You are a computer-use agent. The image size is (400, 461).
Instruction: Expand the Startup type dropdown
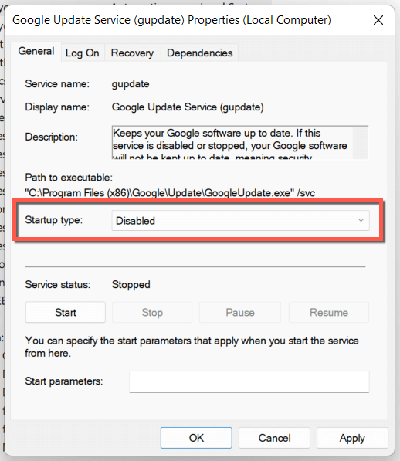tap(240, 221)
